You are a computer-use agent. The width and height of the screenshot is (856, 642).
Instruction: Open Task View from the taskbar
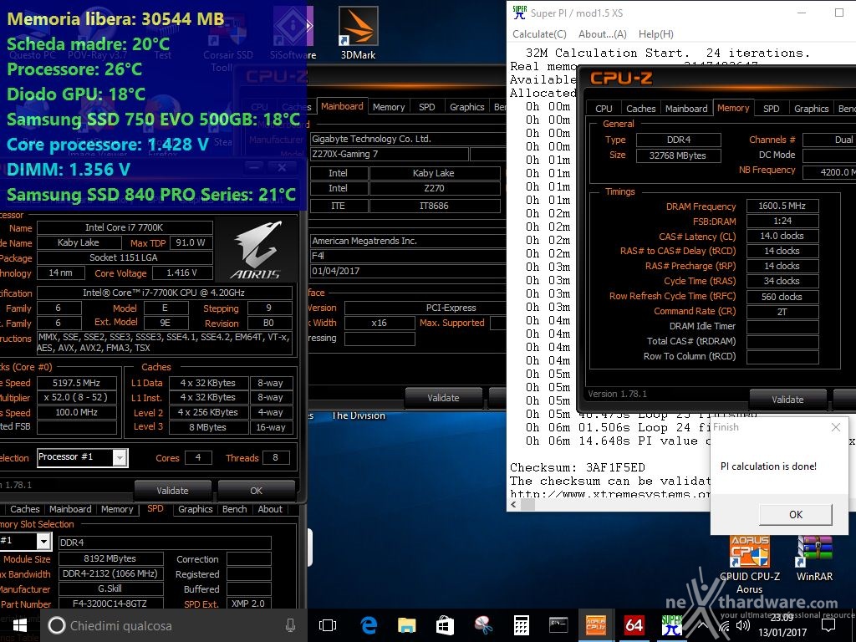(x=328, y=625)
